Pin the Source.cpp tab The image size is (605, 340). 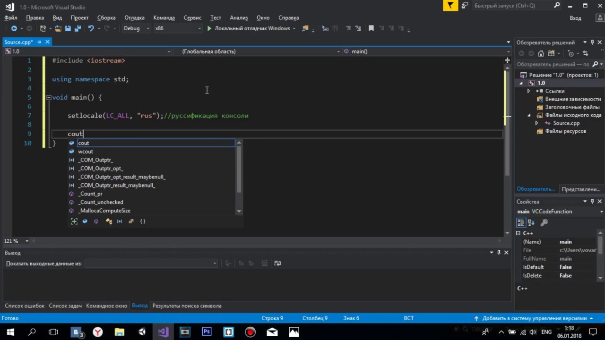click(x=40, y=42)
